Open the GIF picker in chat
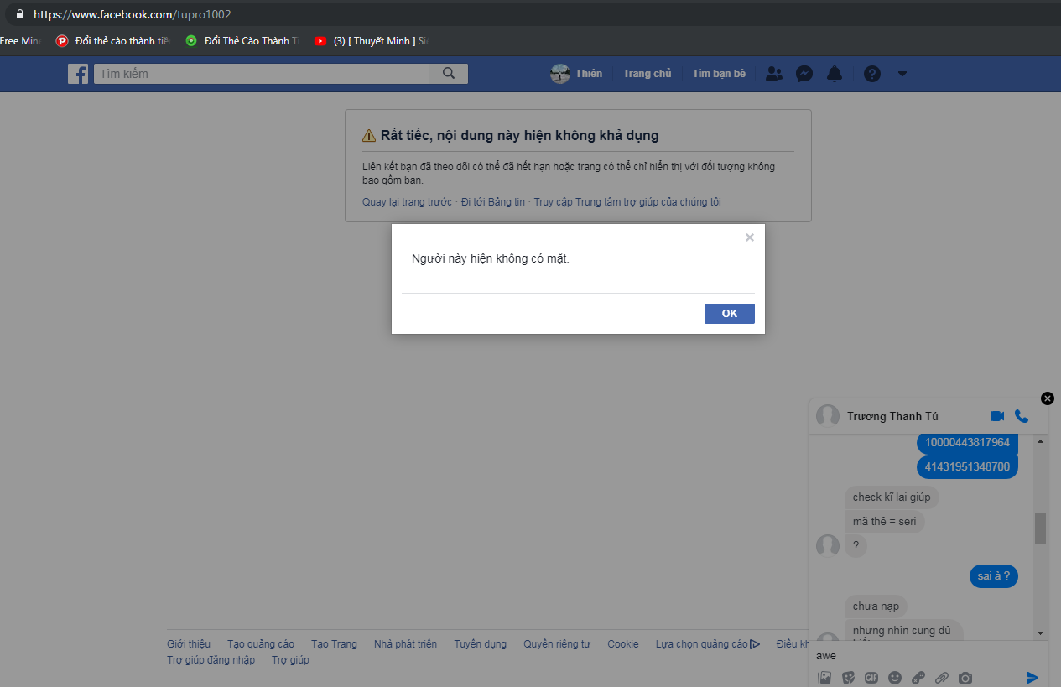The height and width of the screenshot is (687, 1061). click(871, 678)
